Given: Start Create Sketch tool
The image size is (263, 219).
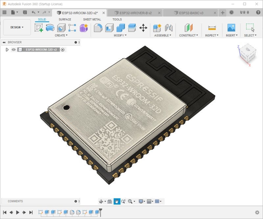Looking at the screenshot, I should (x=39, y=28).
